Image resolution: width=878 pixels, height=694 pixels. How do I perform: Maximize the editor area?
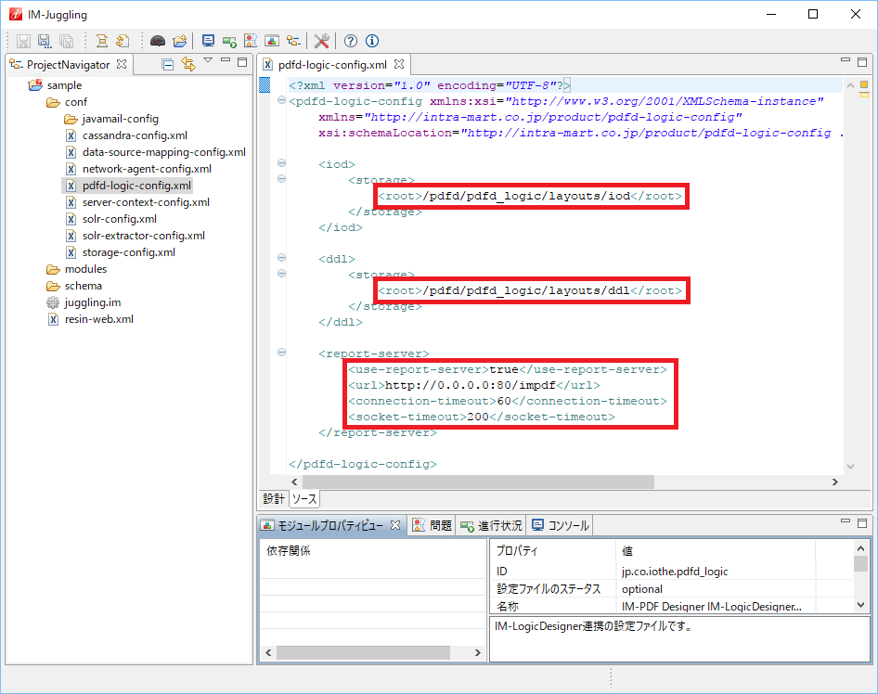tap(862, 62)
